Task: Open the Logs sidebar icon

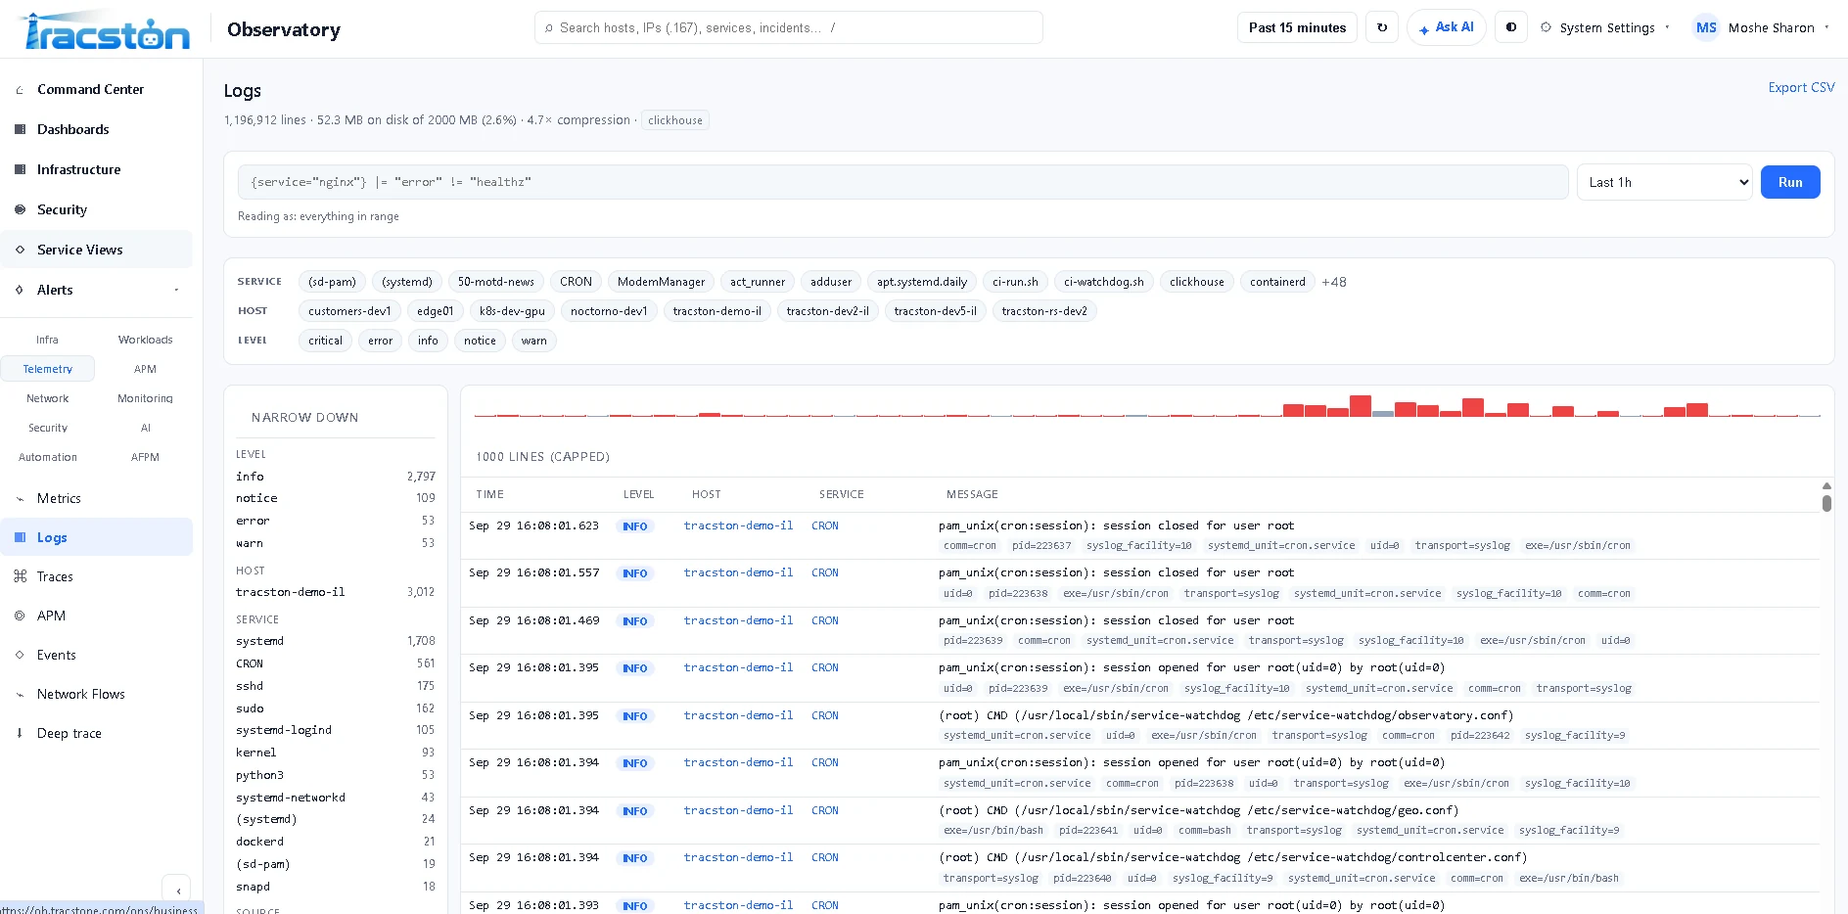Action: [x=20, y=537]
